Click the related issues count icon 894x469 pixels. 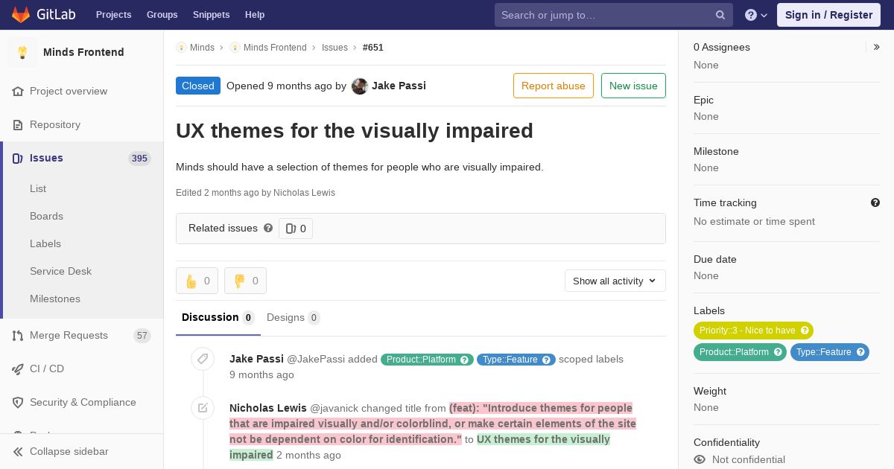[x=291, y=229]
